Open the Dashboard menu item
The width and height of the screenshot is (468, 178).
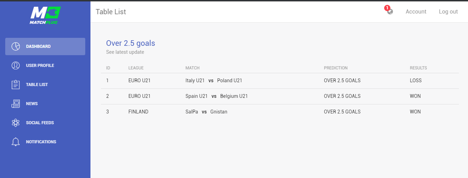click(x=45, y=46)
